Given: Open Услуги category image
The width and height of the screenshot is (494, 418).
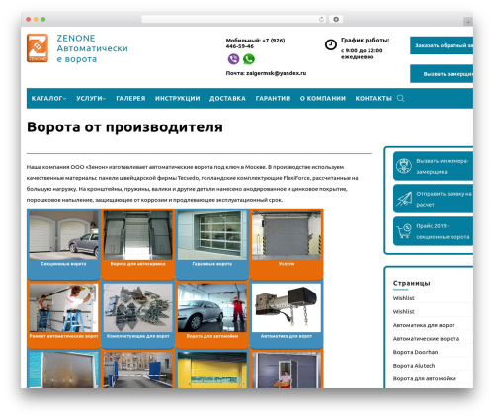Looking at the screenshot, I should 287,235.
